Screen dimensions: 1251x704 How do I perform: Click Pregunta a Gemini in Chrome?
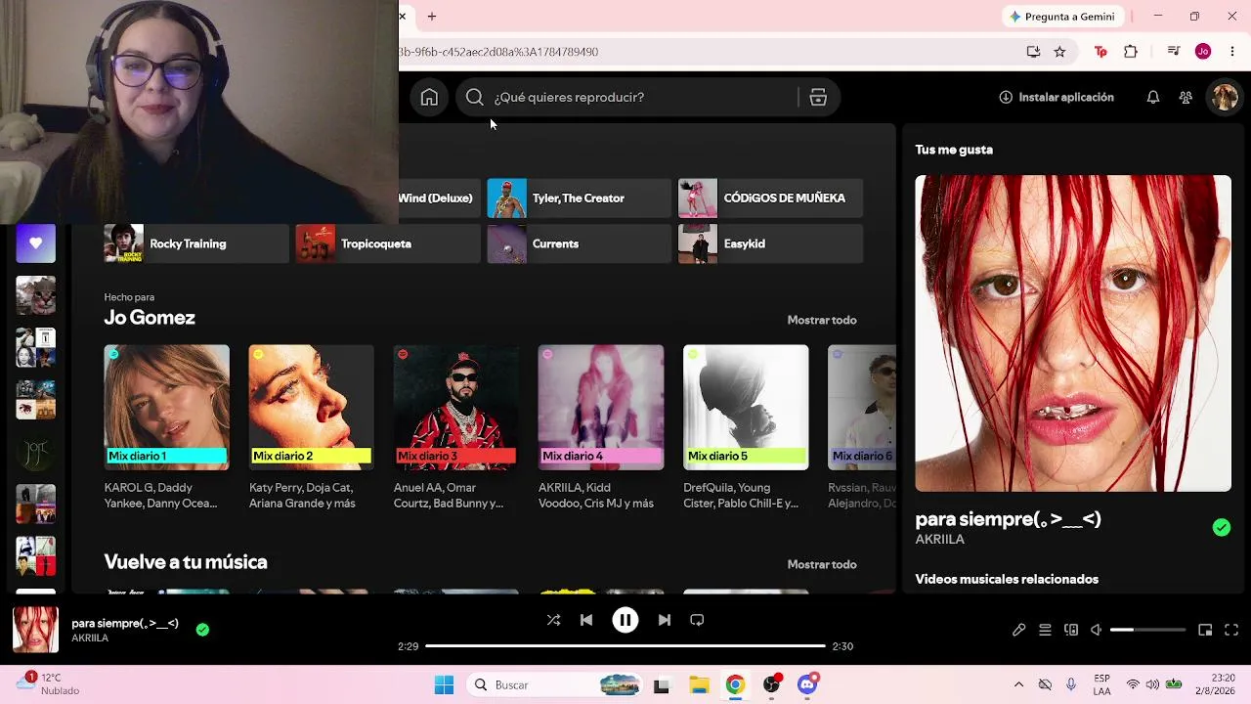(1062, 16)
